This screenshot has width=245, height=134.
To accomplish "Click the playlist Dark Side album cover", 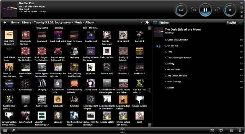I will pos(158,32).
